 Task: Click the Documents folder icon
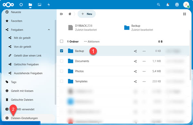coord(70,61)
